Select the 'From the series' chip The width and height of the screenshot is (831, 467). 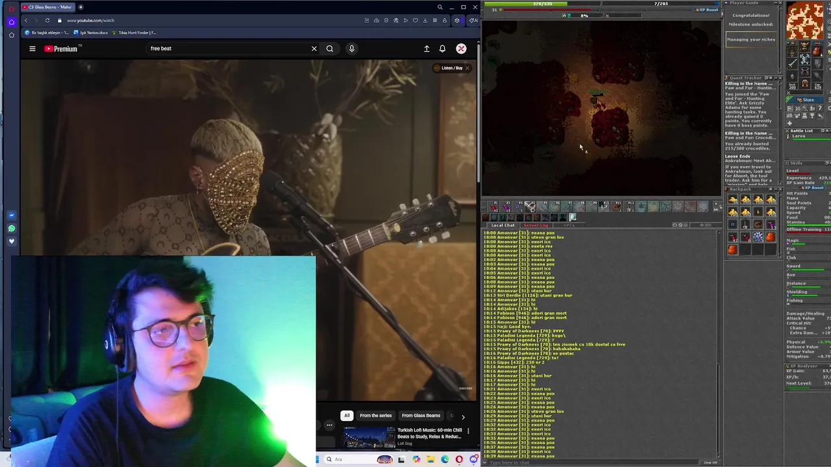(x=376, y=416)
